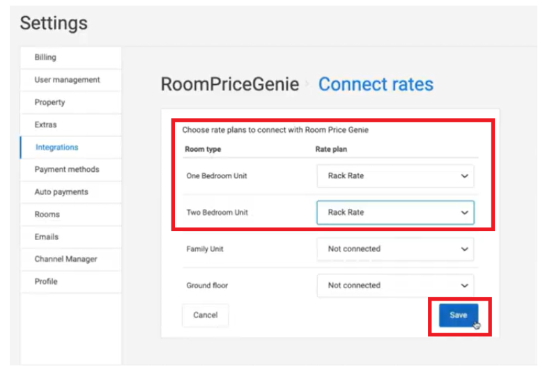Cancel connecting rates
The image size is (545, 371).
click(205, 315)
